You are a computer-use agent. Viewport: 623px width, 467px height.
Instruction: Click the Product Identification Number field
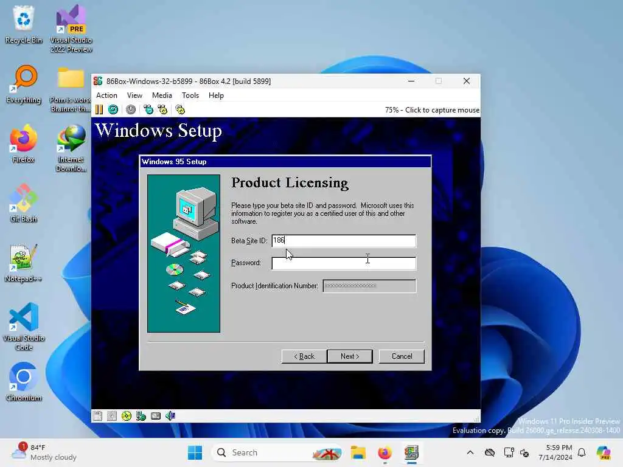click(369, 286)
